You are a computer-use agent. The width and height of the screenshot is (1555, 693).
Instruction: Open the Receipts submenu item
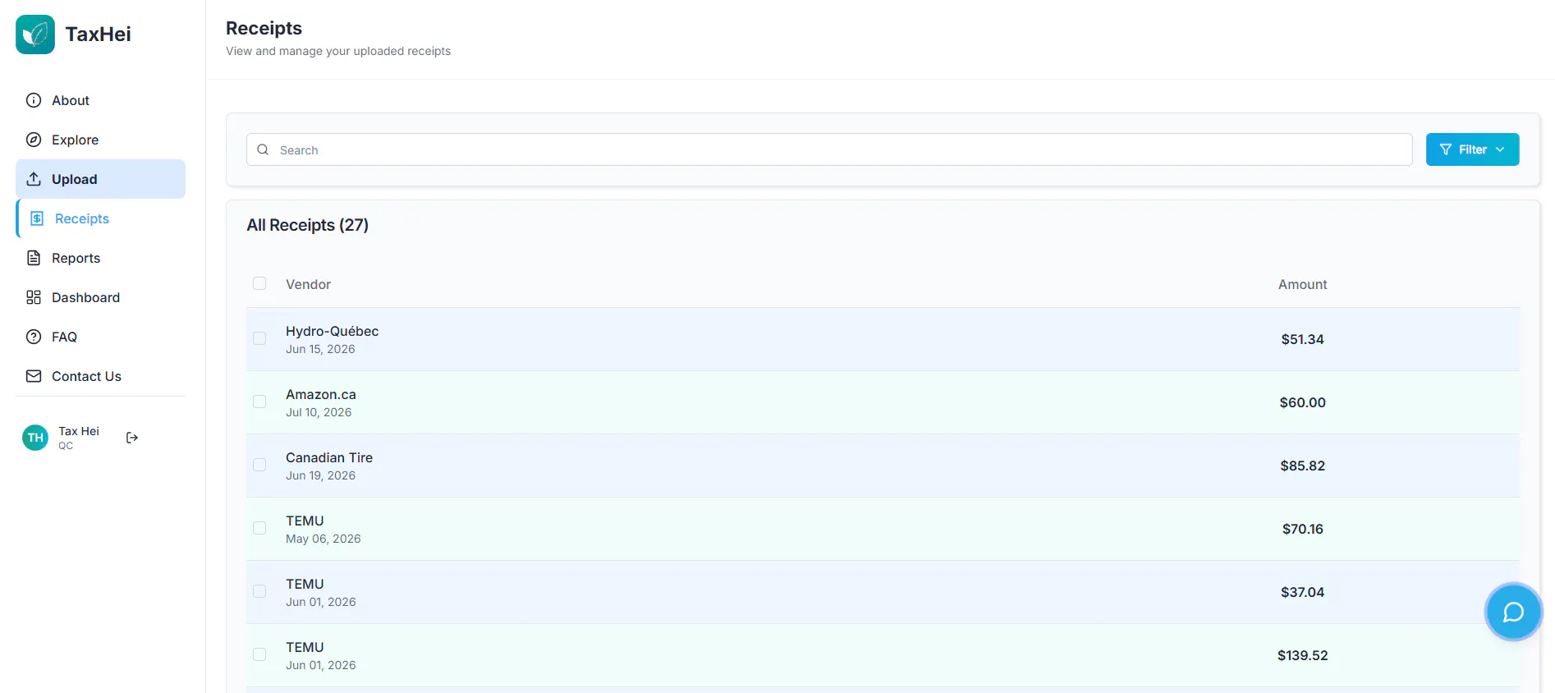point(100,218)
